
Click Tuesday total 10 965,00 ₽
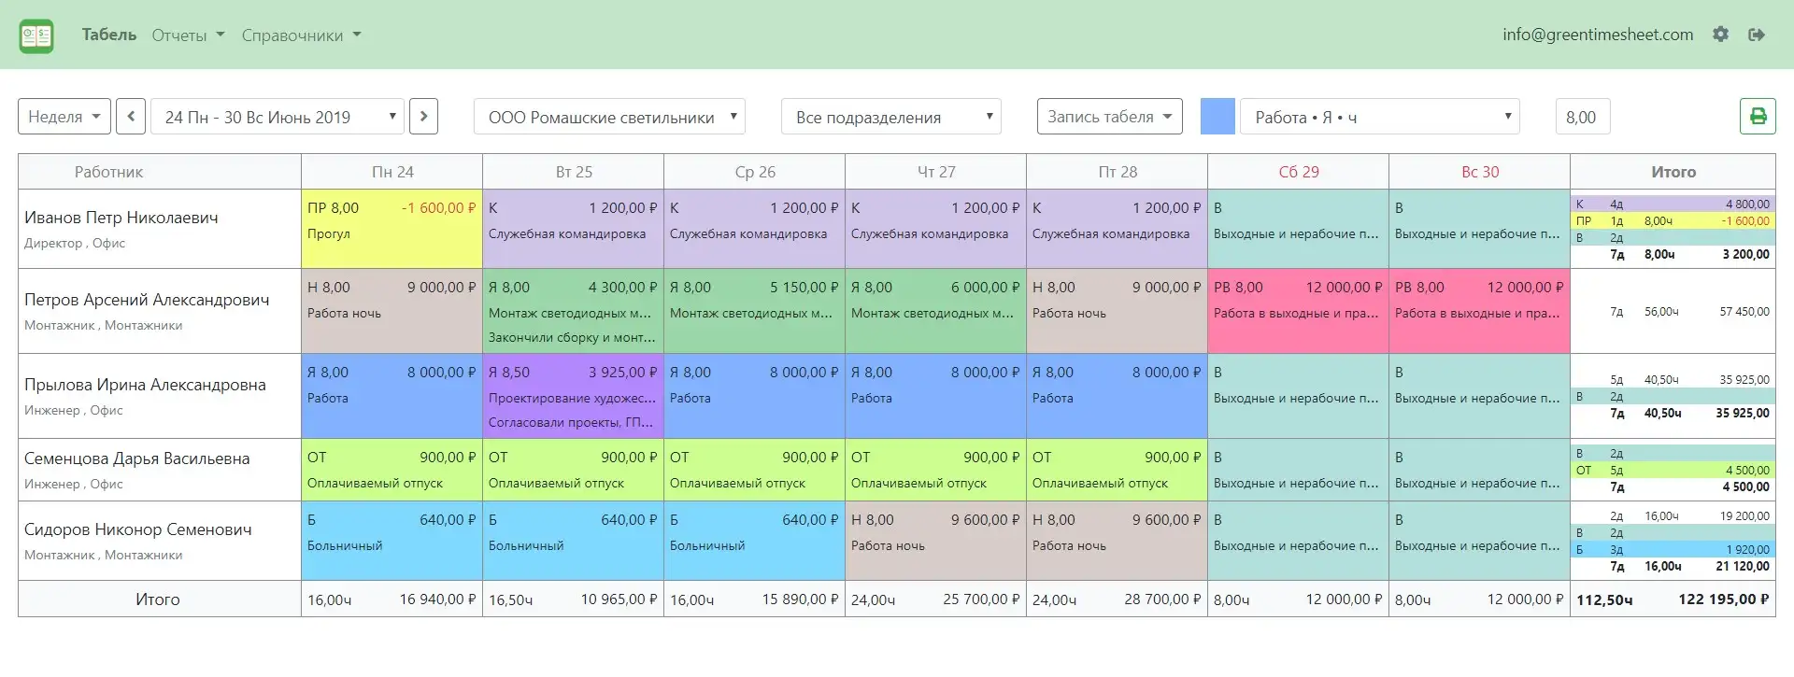[619, 599]
